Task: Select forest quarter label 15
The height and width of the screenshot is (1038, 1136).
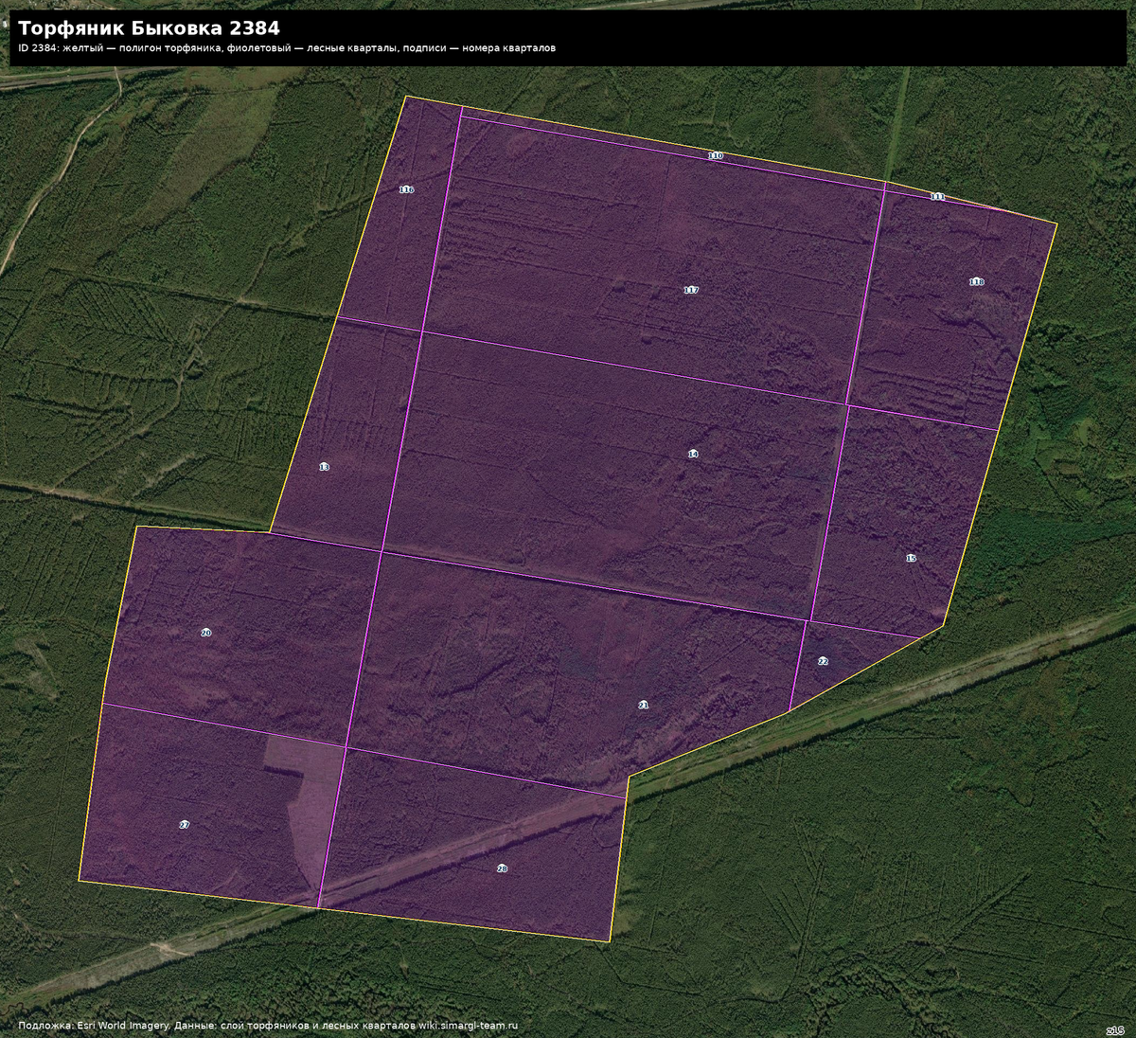Action: pos(911,559)
